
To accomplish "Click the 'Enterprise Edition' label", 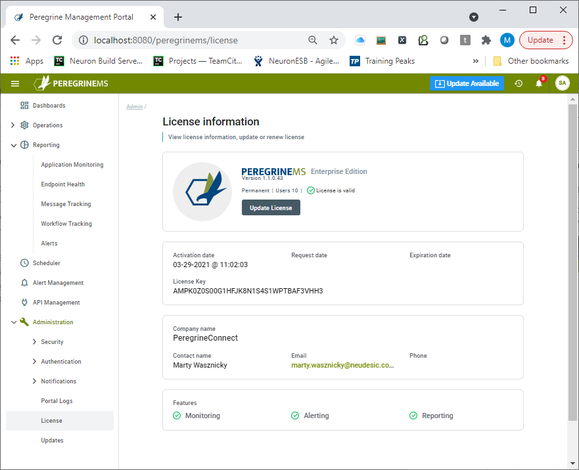I will coord(339,171).
